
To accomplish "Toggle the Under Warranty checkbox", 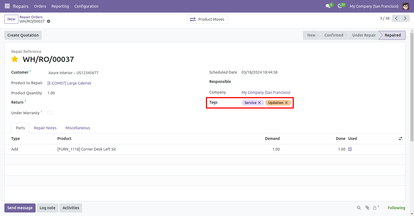I will (x=49, y=113).
